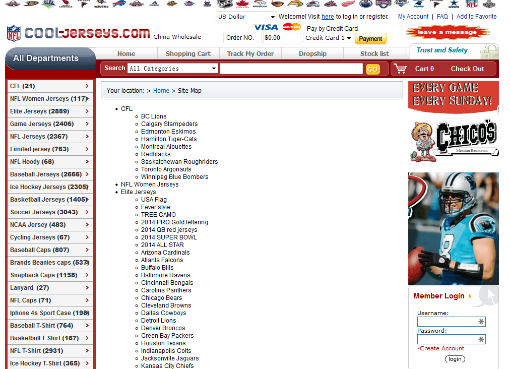This screenshot has height=369, width=510.
Task: Click the Edmonton Oilers logo
Action: (x=365, y=4)
